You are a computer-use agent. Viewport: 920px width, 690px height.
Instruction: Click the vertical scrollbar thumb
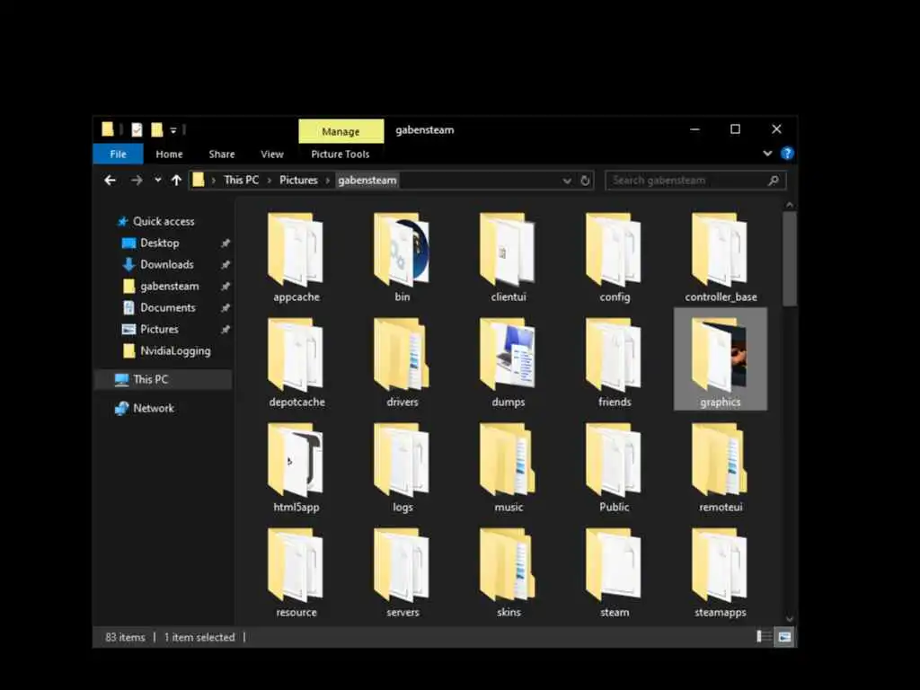coord(790,259)
